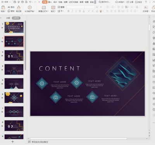The image size is (155, 145).
Task: Click the 复制 copy button
Action: 11,11
